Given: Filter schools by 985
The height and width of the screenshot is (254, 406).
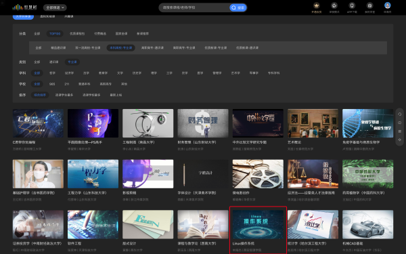Looking at the screenshot, I should coord(52,84).
